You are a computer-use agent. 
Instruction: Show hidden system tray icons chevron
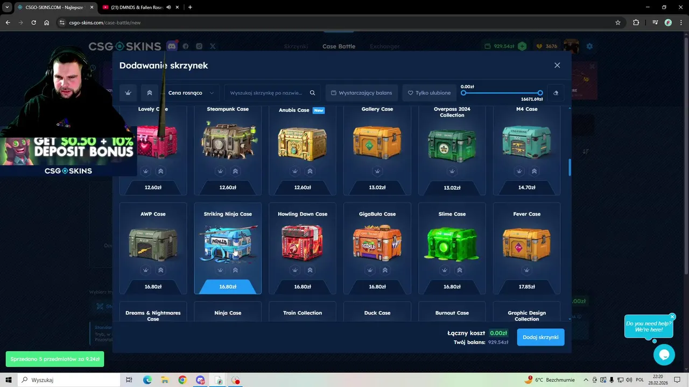[586, 380]
